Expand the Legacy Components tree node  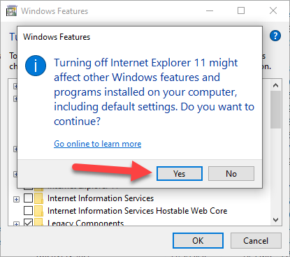16,224
